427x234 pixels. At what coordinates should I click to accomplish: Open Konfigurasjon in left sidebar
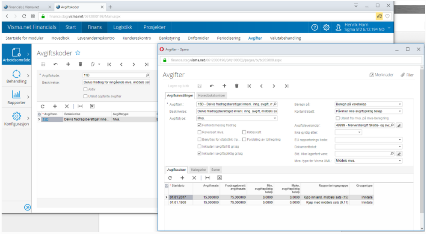16,119
